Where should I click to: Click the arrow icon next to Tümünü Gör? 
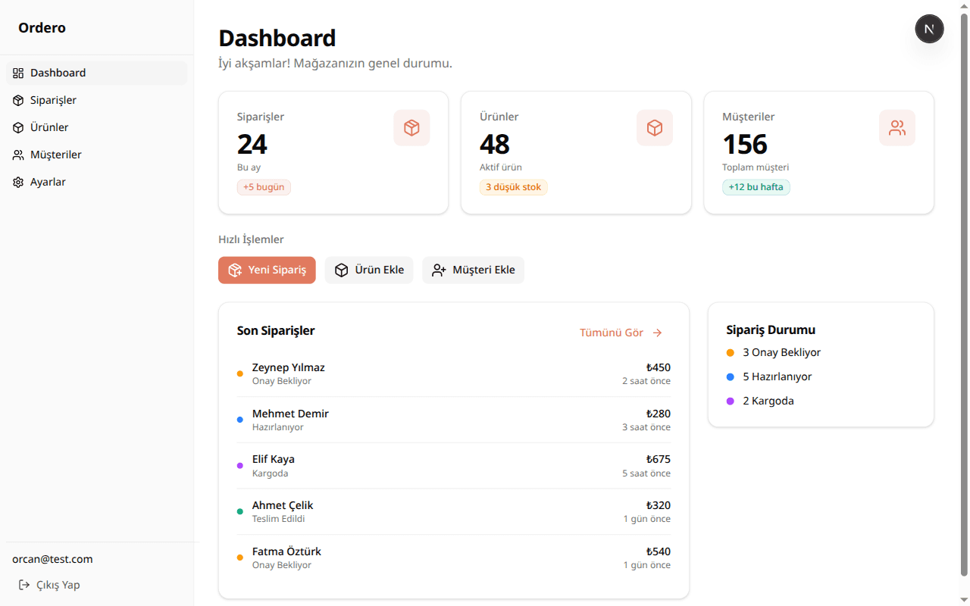(x=657, y=333)
